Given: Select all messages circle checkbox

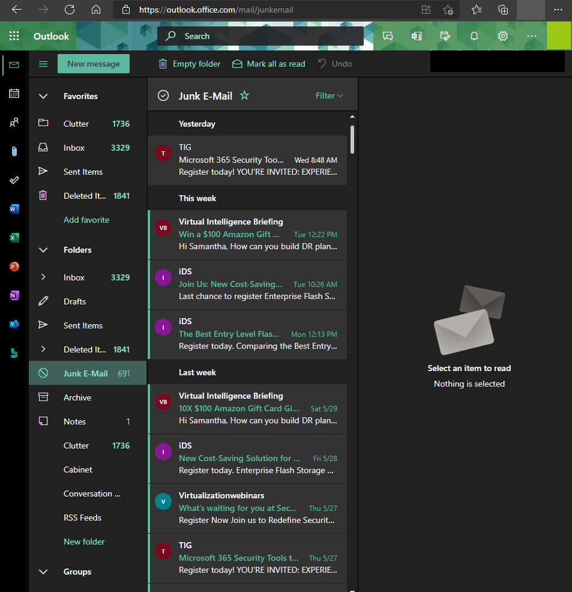Looking at the screenshot, I should [x=163, y=95].
